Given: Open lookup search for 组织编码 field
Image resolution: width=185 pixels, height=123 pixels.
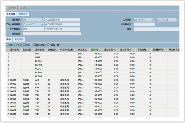Looking at the screenshot, I should [x=42, y=20].
